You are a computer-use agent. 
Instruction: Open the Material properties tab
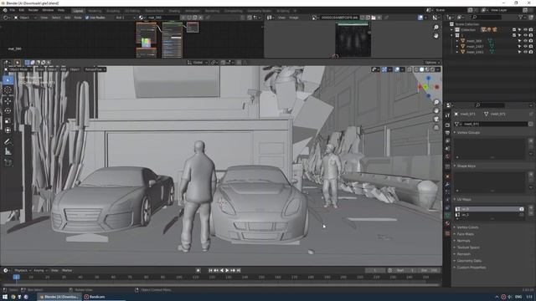click(x=447, y=223)
